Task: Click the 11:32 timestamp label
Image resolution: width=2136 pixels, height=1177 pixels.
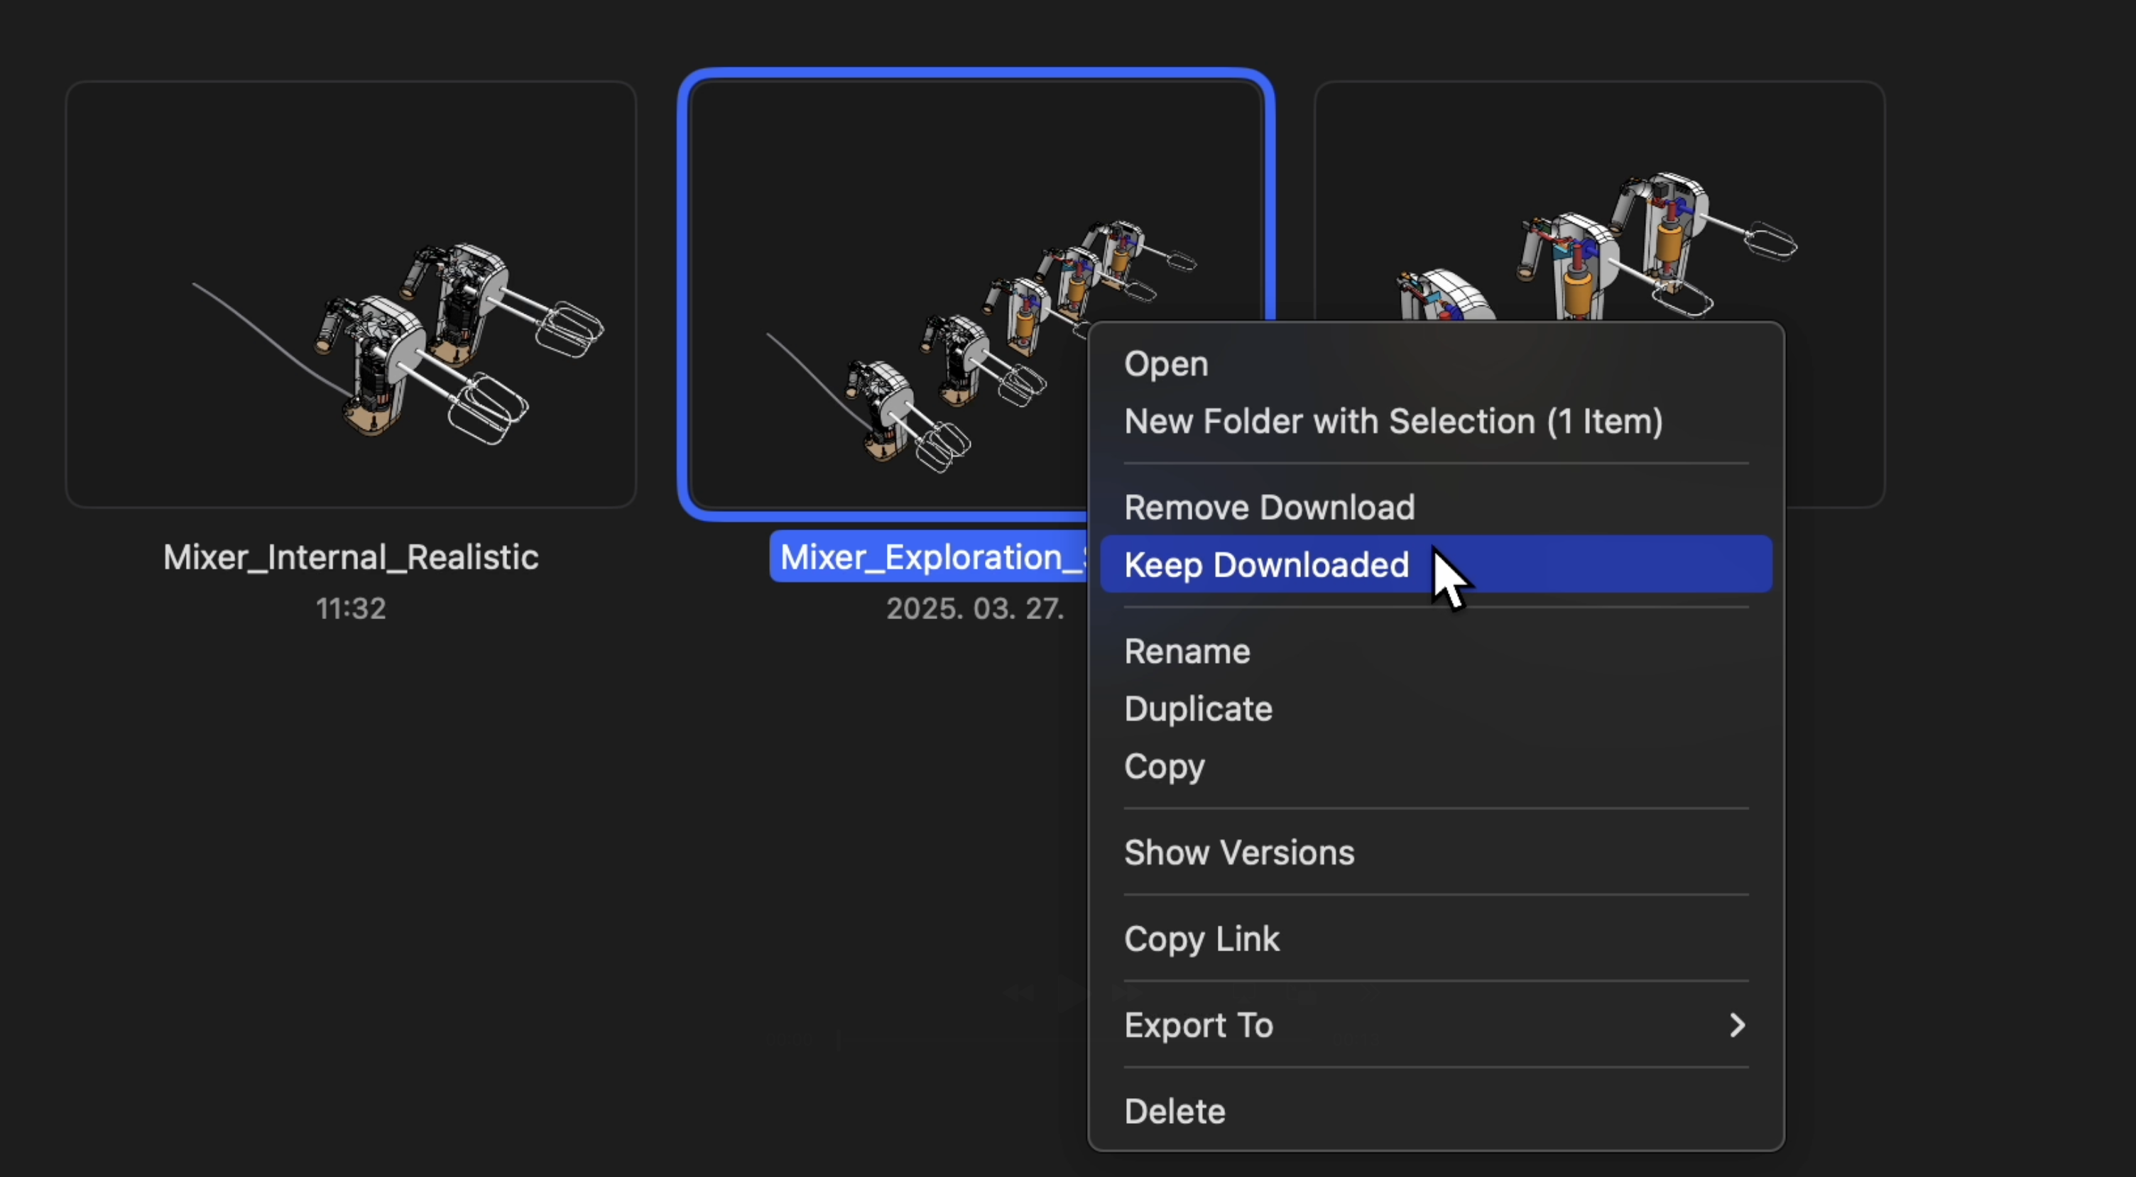Action: [351, 609]
